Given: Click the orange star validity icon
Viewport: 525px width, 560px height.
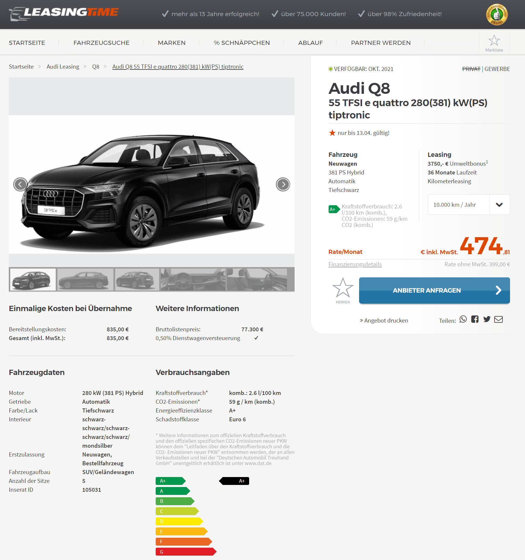Looking at the screenshot, I should pos(332,133).
